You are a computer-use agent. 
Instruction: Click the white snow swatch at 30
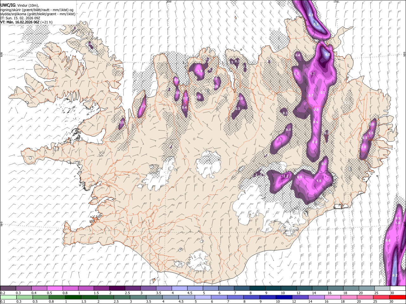click(x=398, y=288)
